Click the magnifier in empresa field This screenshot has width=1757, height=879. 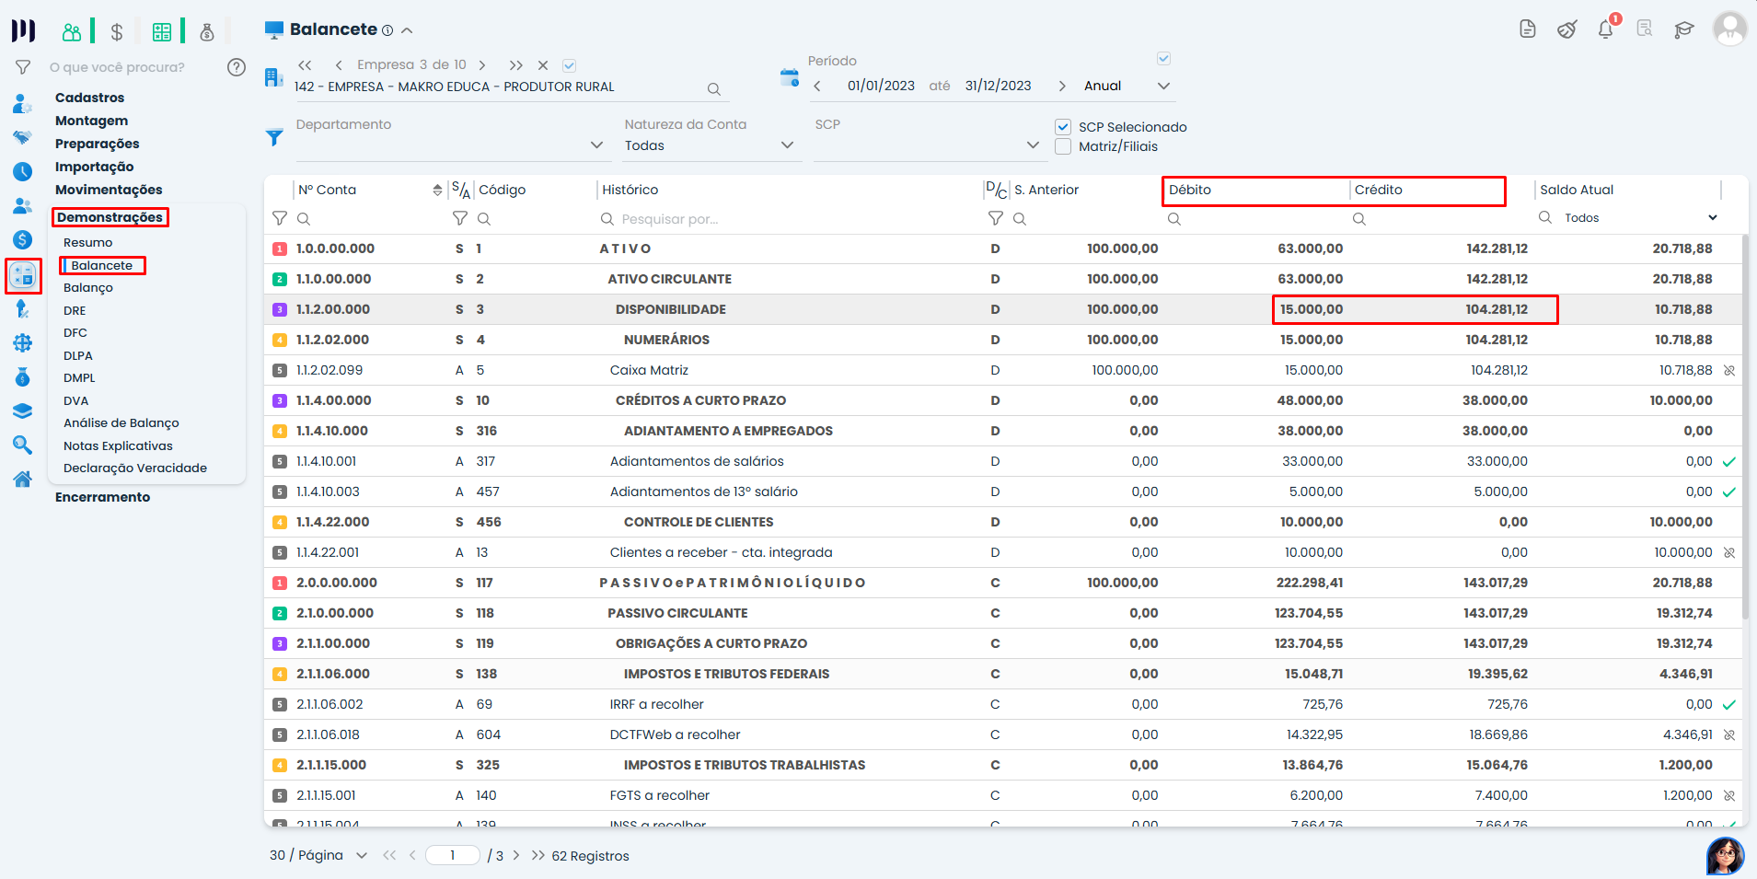[x=713, y=89]
